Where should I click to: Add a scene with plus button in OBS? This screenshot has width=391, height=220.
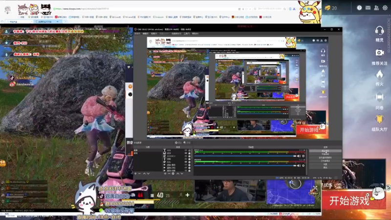[136, 174]
